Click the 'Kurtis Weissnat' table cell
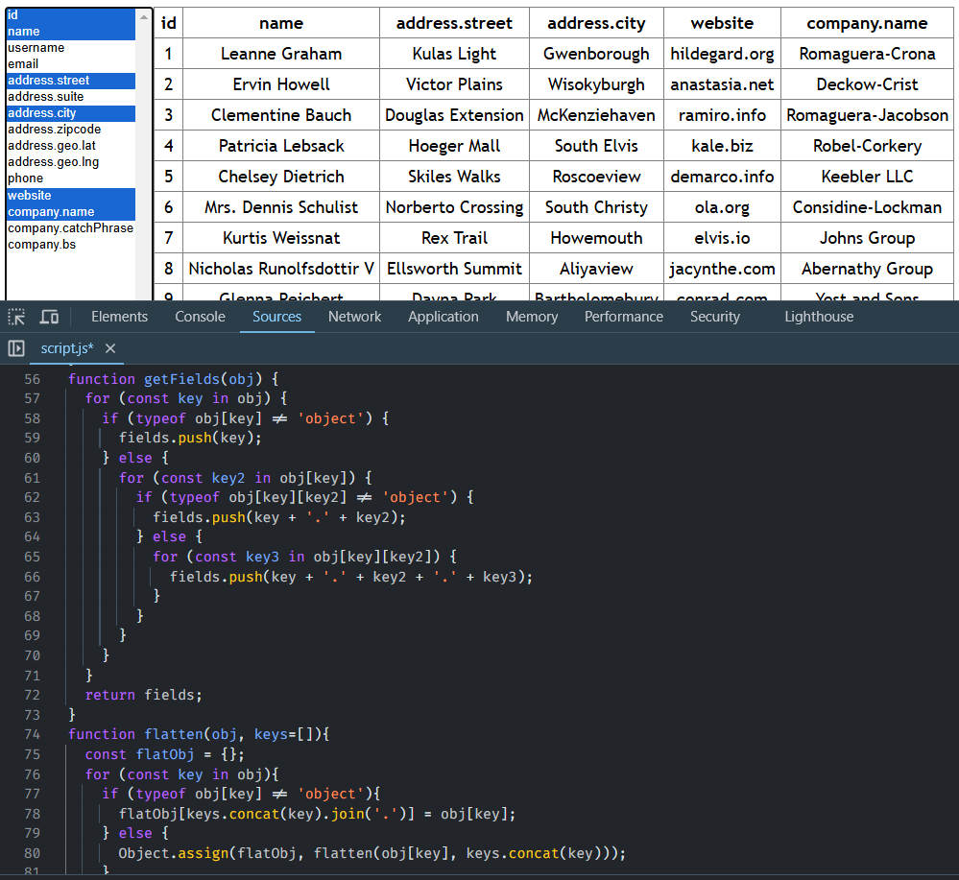959x880 pixels. point(281,238)
